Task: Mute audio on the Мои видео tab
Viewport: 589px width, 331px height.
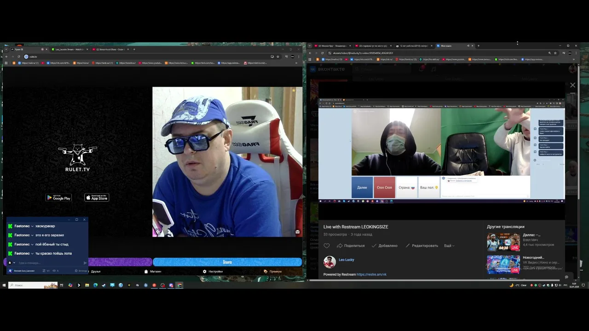Action: (468, 46)
